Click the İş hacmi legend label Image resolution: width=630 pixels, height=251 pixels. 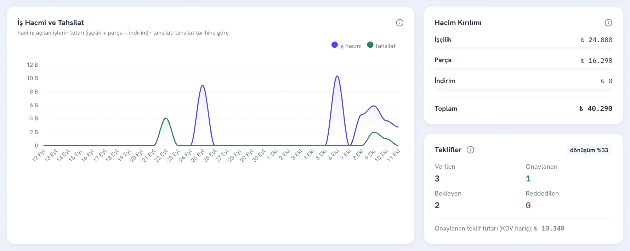(x=350, y=46)
